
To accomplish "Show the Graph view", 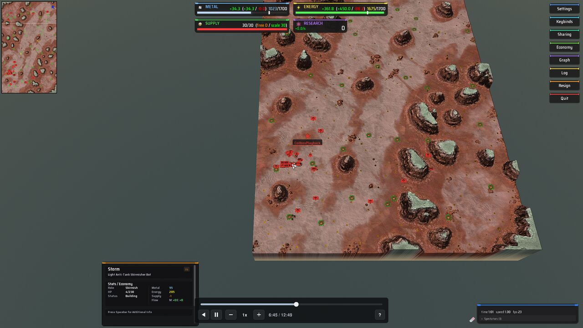I will (x=564, y=60).
